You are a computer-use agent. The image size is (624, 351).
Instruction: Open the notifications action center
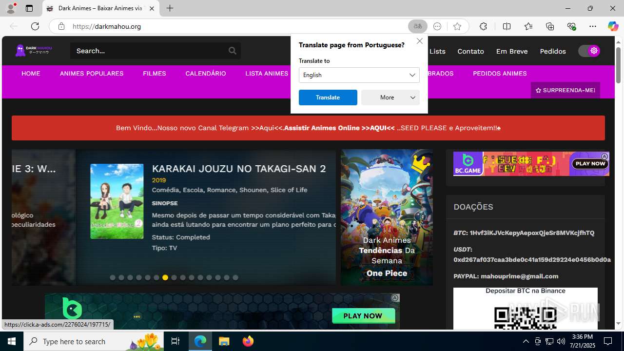click(x=608, y=341)
